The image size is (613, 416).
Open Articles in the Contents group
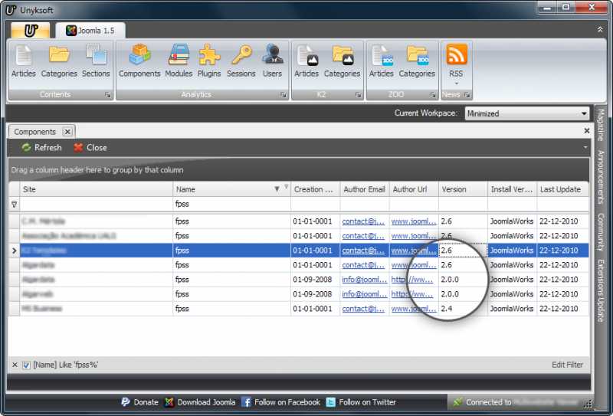24,61
